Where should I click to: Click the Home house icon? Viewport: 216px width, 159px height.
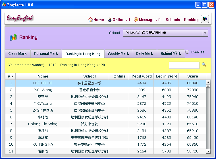pyautogui.click(x=90, y=20)
